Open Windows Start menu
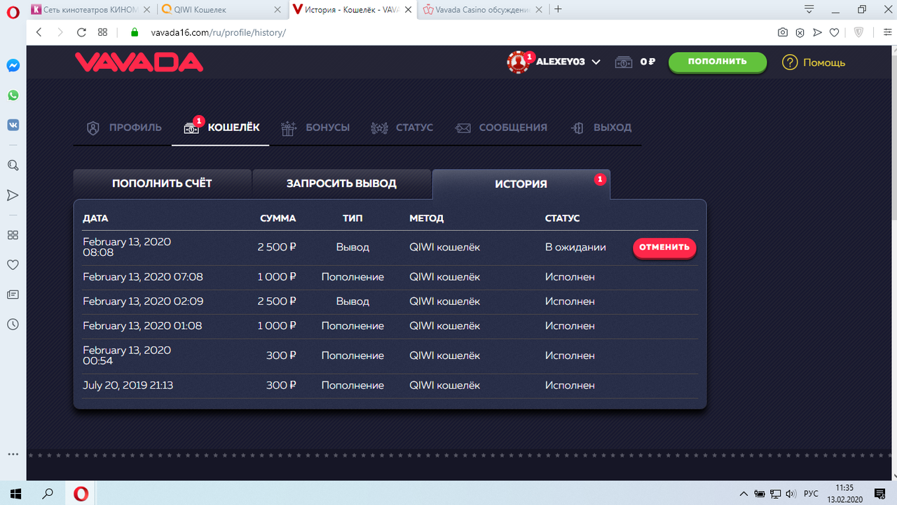This screenshot has width=897, height=505. click(x=14, y=494)
